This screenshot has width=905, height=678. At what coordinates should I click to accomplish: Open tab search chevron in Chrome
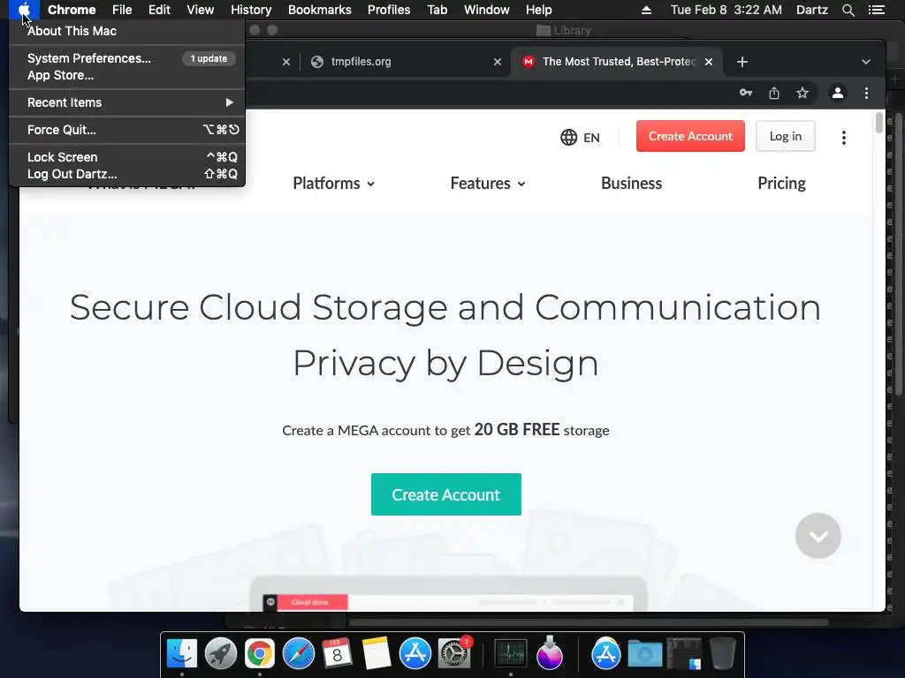pyautogui.click(x=866, y=62)
